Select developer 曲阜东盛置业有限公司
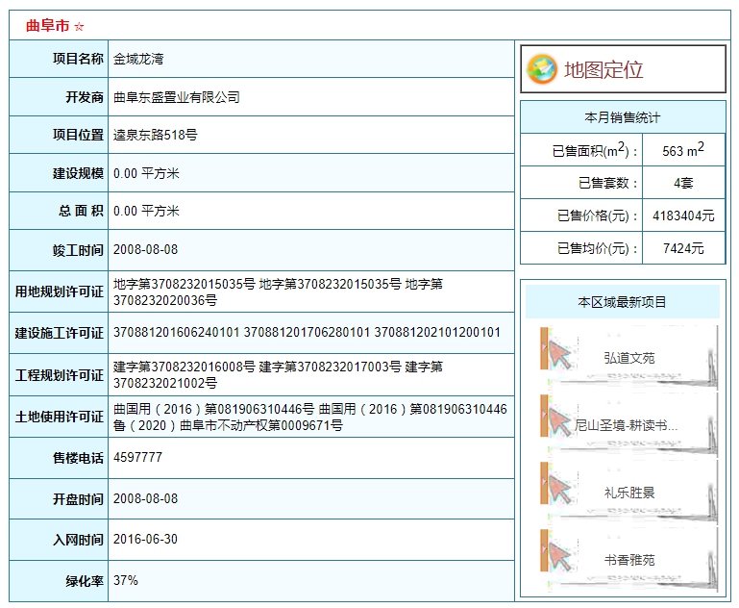Image resolution: width=739 pixels, height=608 pixels. (x=177, y=97)
